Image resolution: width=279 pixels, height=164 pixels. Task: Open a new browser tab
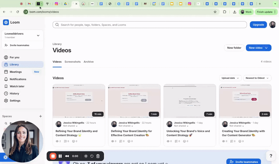coord(260,4)
